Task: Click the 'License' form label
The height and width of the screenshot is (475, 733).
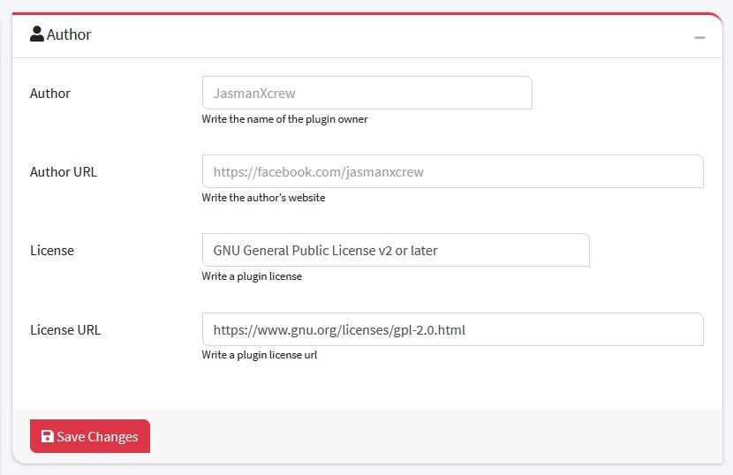Action: pyautogui.click(x=52, y=251)
